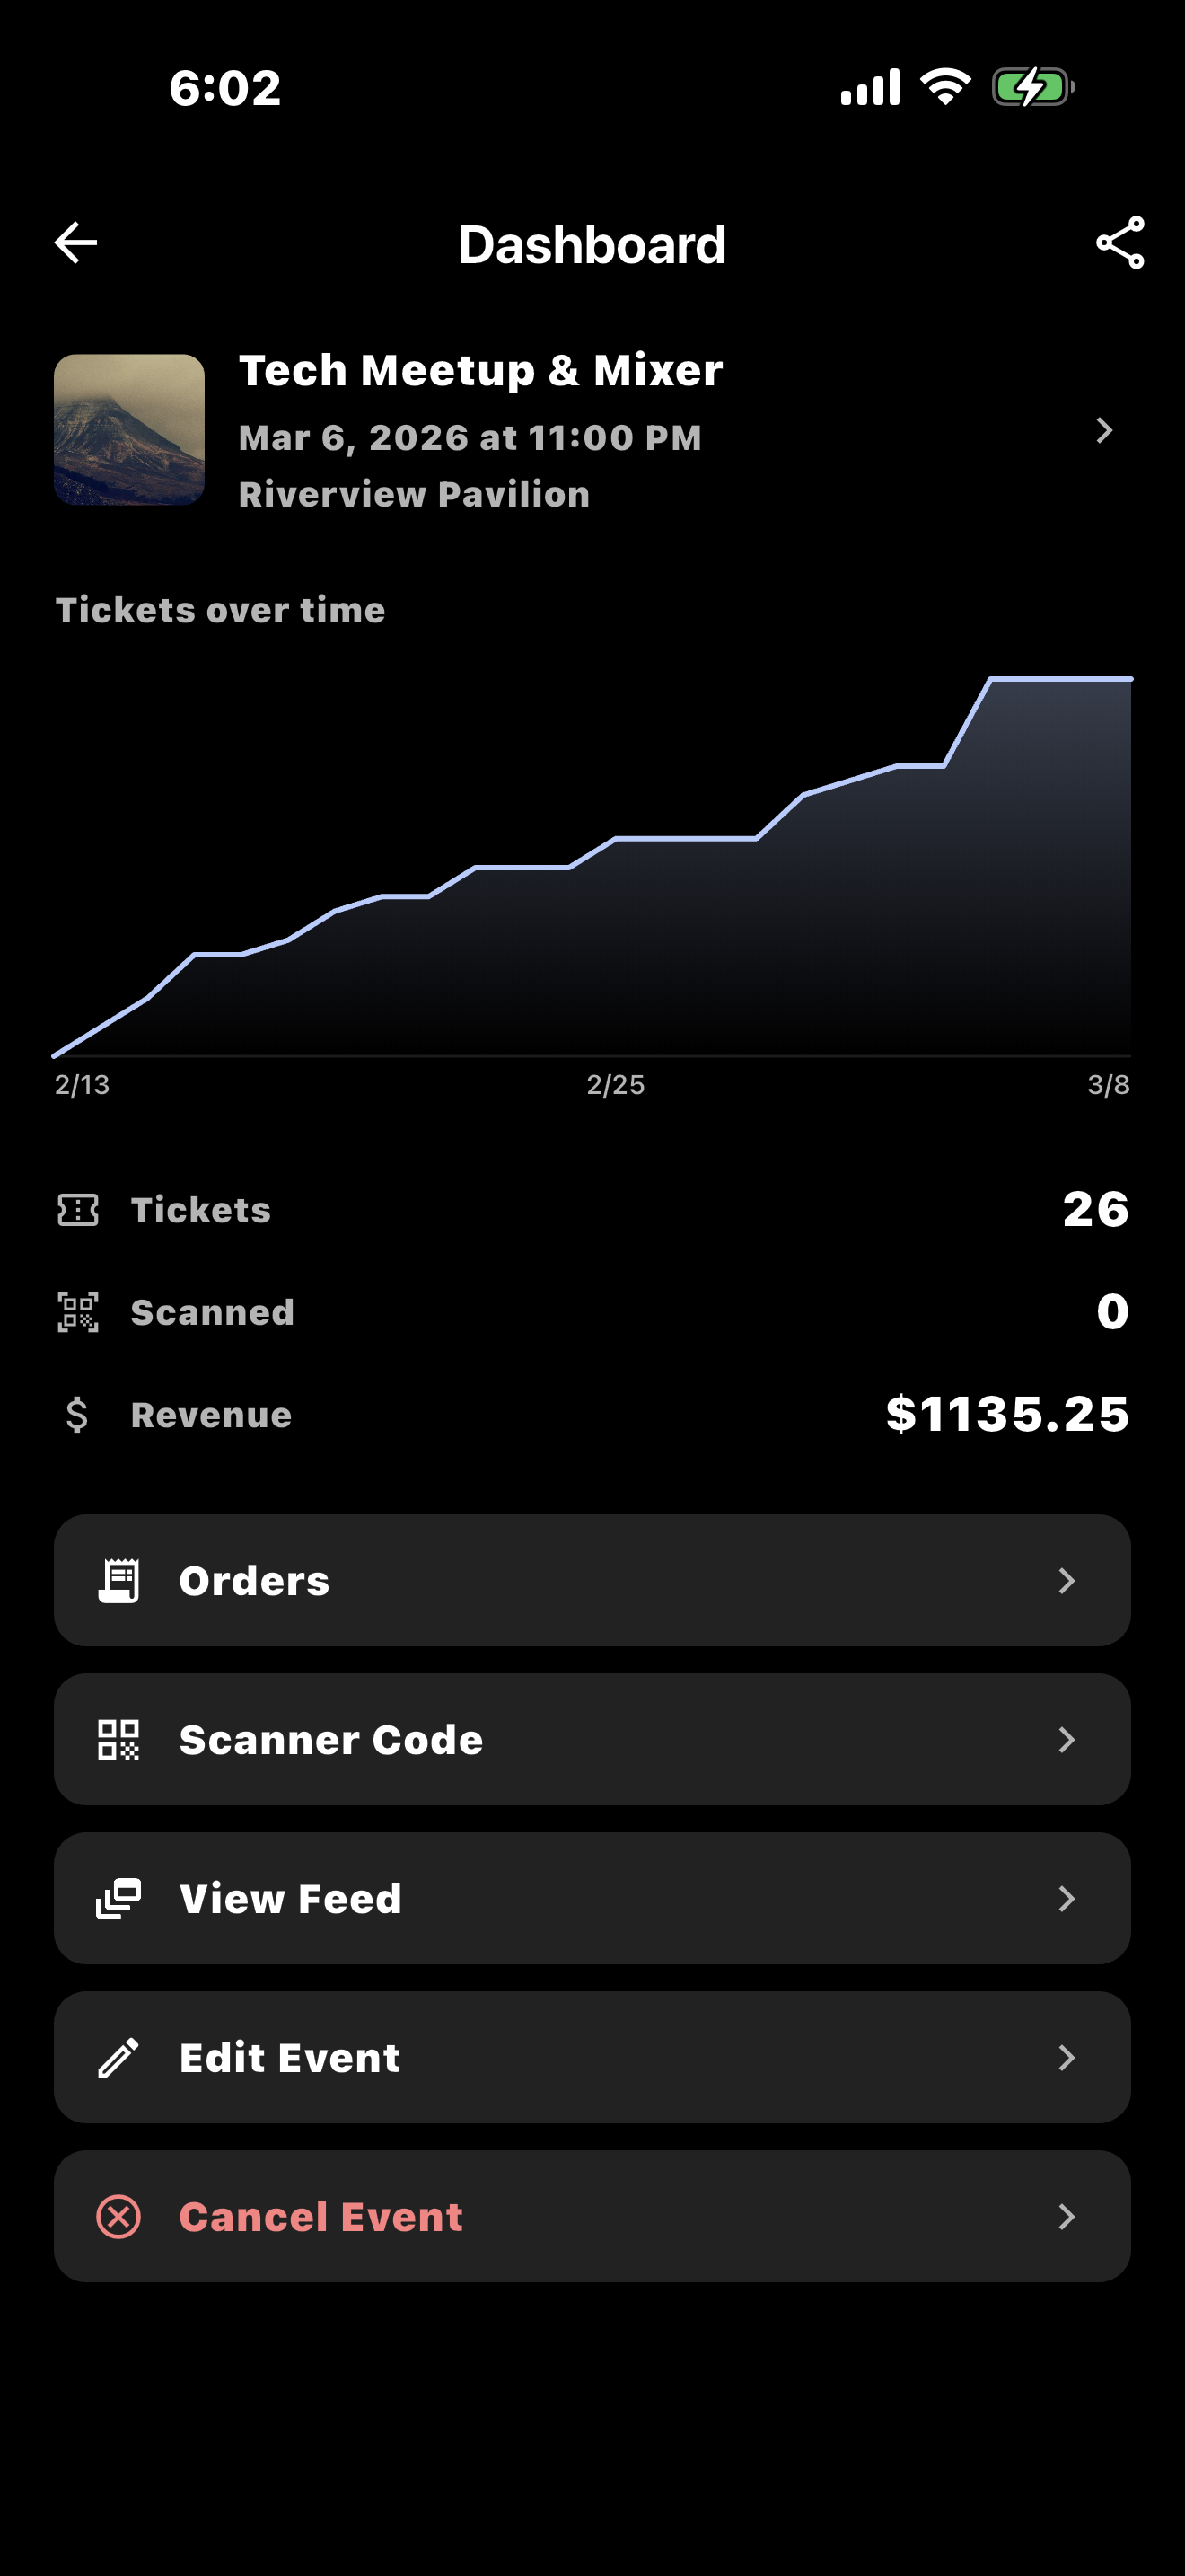Expand event details chevron beside Tech Meetup
The height and width of the screenshot is (2576, 1185).
click(x=1104, y=431)
